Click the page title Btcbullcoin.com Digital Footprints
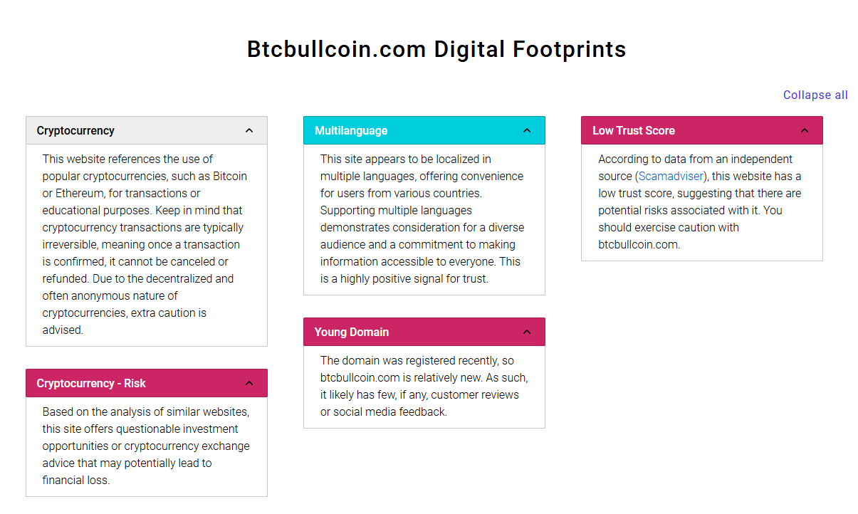 coord(436,49)
